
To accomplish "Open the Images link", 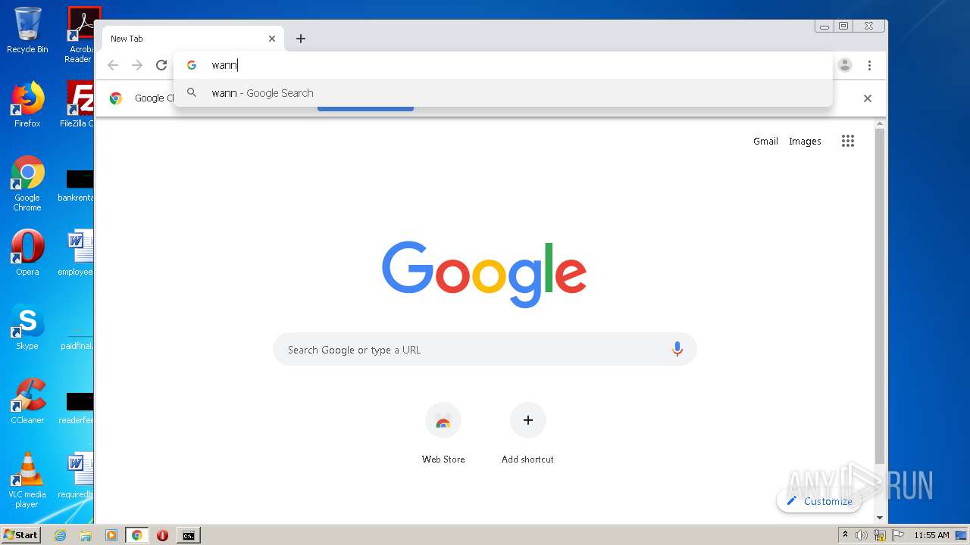I will pos(805,141).
